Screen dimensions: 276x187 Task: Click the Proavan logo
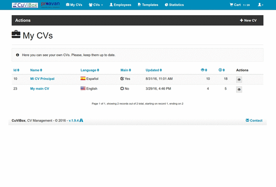click(x=50, y=5)
